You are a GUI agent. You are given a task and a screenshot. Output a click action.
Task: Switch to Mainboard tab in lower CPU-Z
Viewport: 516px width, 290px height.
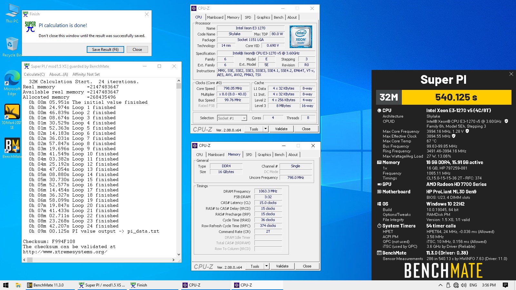point(216,155)
